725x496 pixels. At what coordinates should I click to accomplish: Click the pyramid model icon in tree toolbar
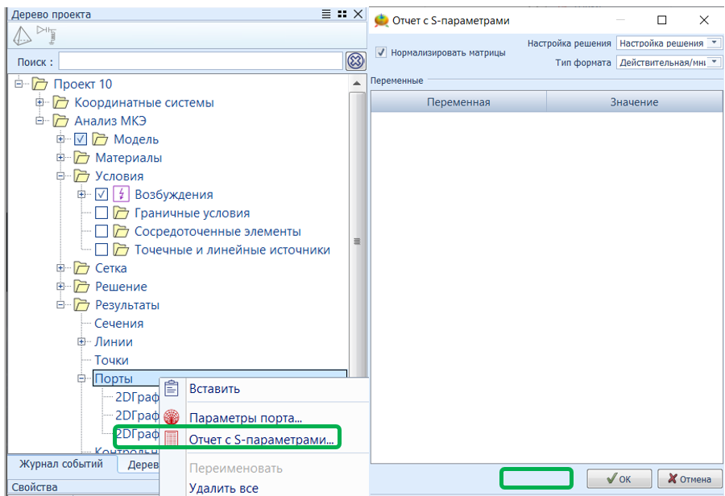tap(23, 35)
